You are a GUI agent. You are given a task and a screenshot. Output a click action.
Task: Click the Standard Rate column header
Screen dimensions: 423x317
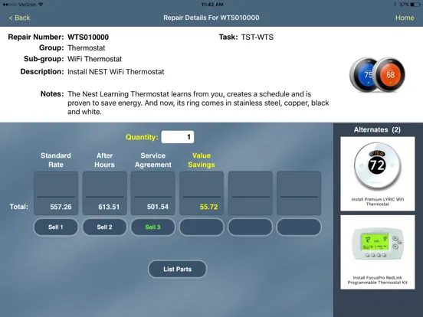pyautogui.click(x=56, y=160)
